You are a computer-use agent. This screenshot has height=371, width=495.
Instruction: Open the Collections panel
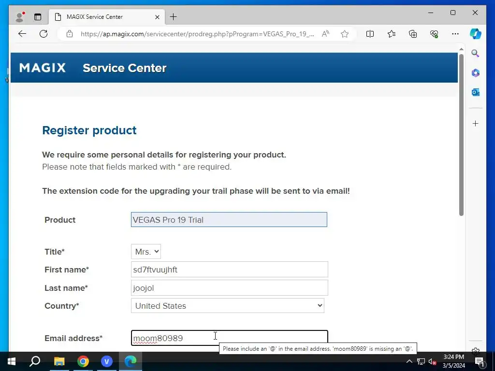coord(413,34)
